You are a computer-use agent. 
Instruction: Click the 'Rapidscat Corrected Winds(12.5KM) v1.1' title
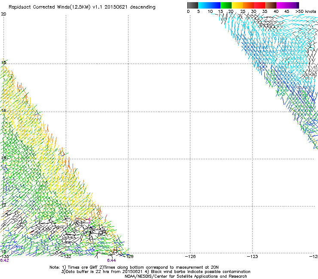click(x=55, y=7)
